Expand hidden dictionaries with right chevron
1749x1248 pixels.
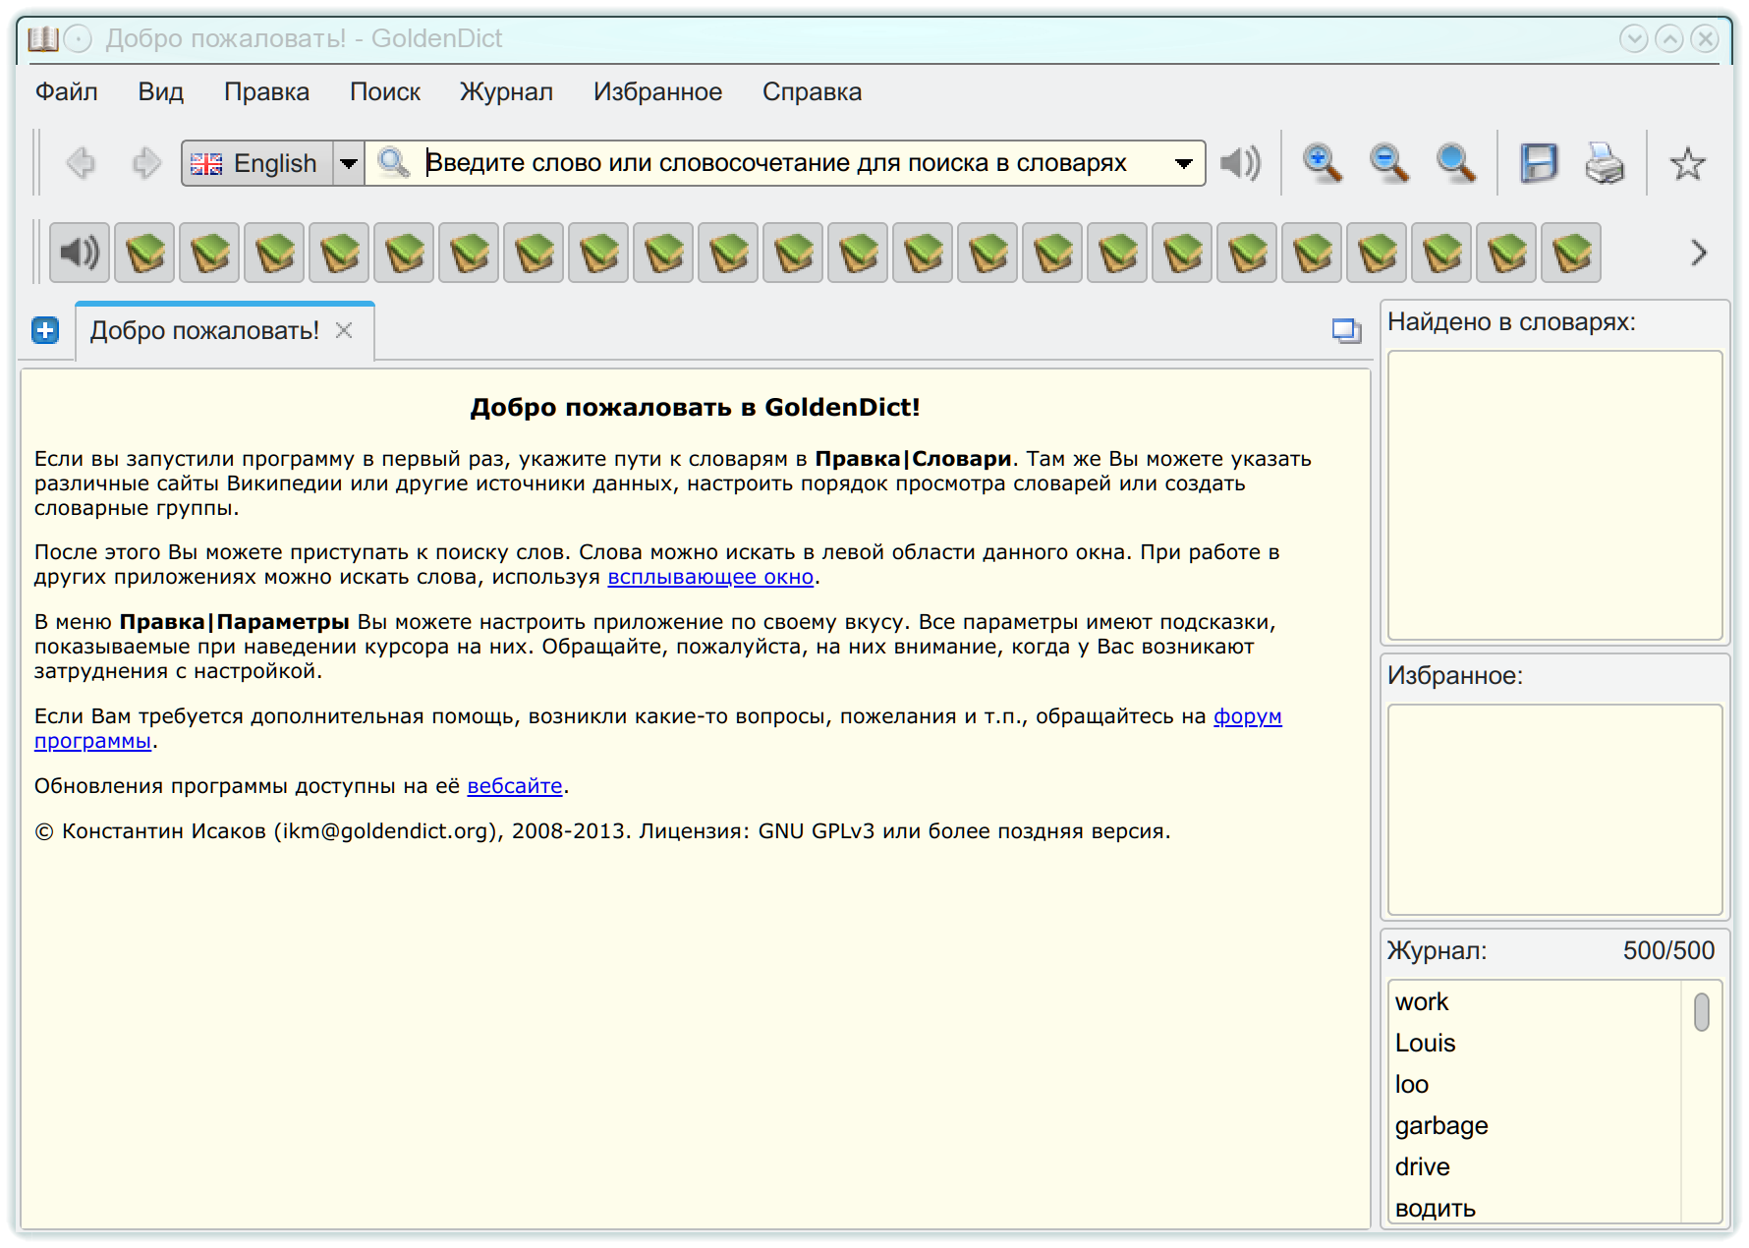point(1697,253)
